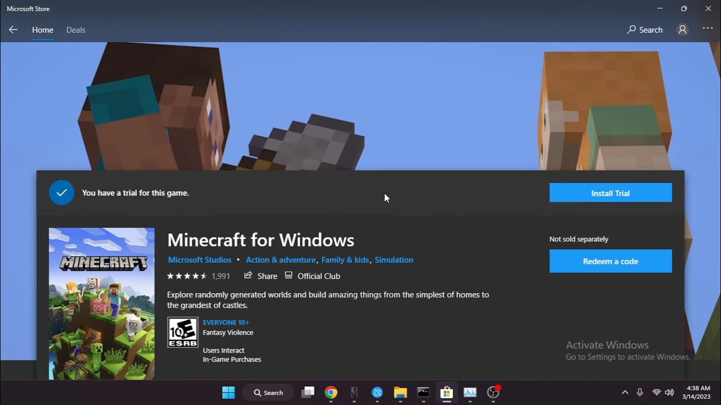Screen dimensions: 721x405
Task: Click the star rating with 1,991 reviews
Action: tap(199, 276)
